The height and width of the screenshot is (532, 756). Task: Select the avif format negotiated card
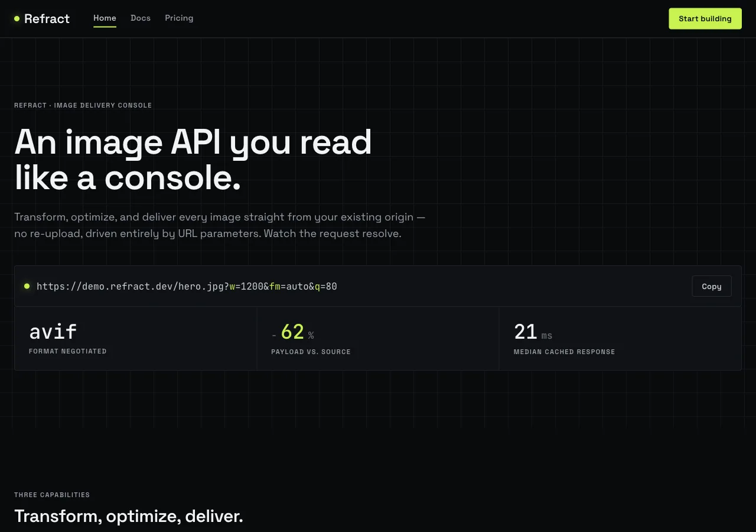pos(136,339)
